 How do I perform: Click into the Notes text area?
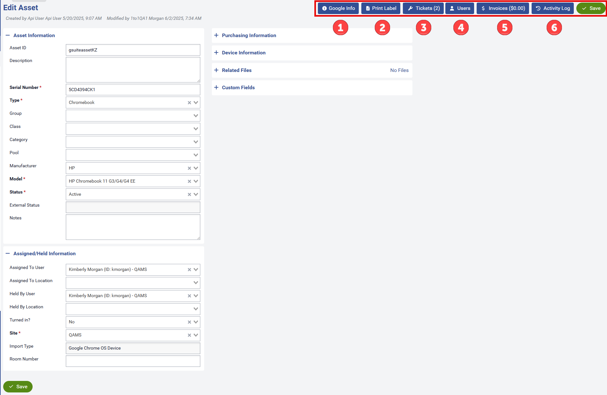[x=133, y=227]
